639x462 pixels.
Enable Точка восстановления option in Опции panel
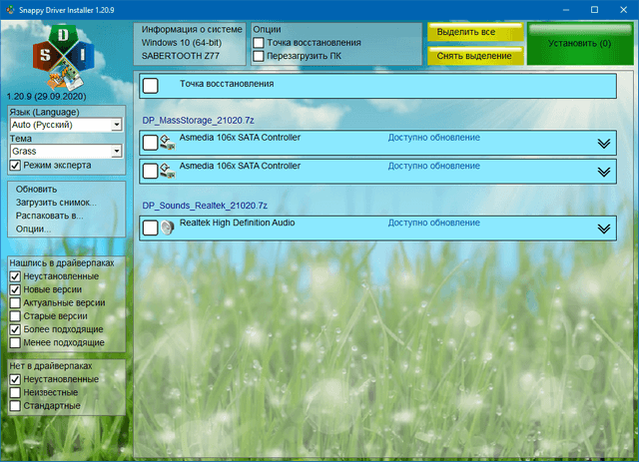click(259, 44)
